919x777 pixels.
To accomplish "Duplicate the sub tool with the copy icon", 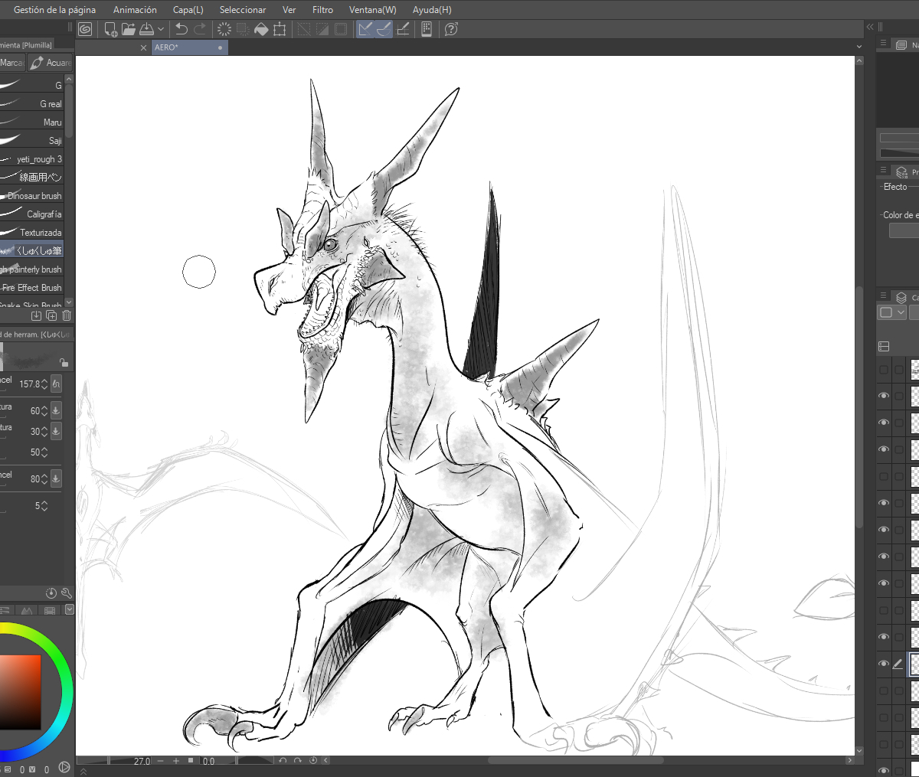I will pyautogui.click(x=51, y=315).
